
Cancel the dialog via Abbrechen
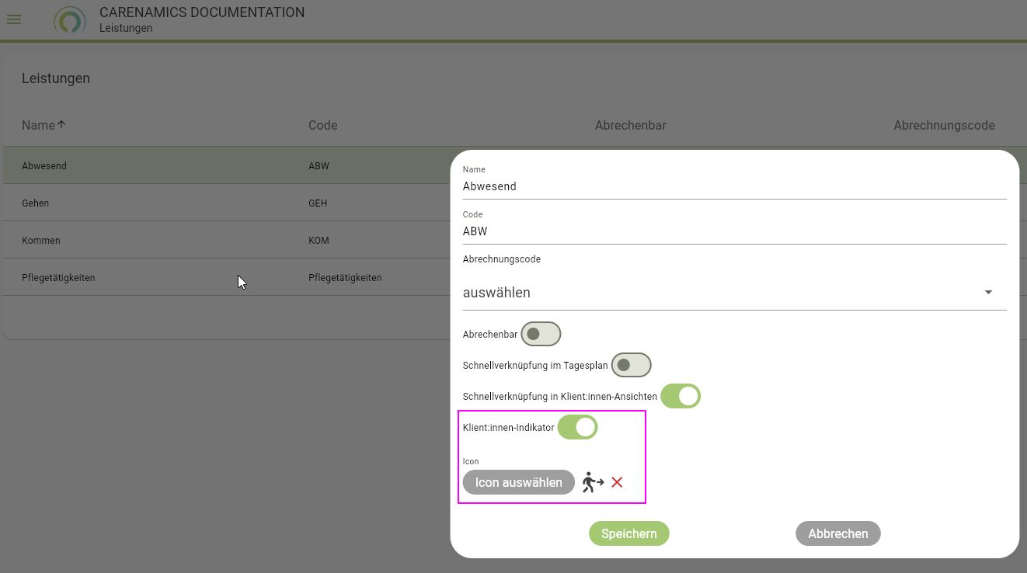[x=837, y=533]
